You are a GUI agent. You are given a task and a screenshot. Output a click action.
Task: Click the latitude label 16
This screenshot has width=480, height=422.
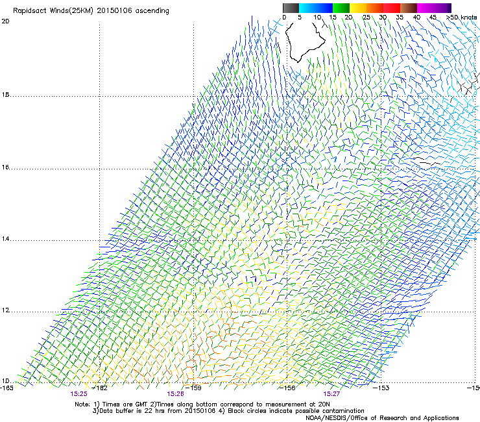coord(5,168)
